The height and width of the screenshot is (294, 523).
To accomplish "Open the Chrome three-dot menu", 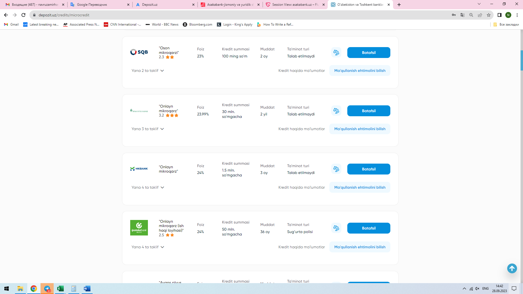I will click(517, 15).
